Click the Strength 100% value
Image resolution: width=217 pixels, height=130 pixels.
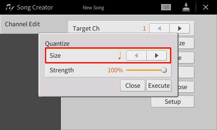coord(115,70)
